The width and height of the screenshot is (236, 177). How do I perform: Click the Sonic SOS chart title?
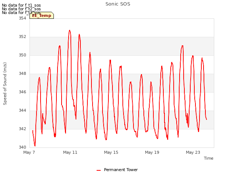(118, 4)
